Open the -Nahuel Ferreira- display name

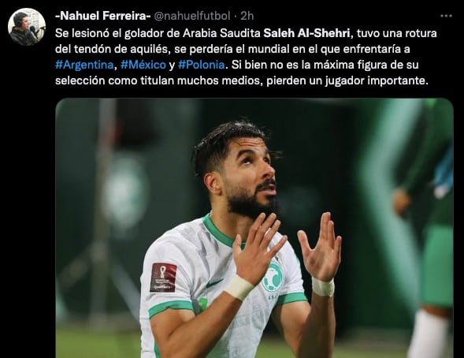pos(103,16)
